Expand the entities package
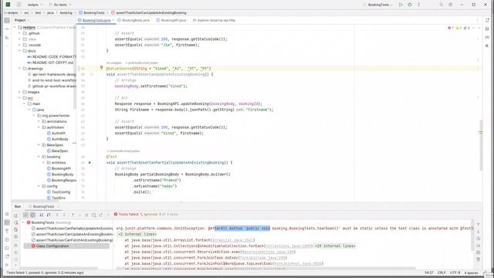The image size is (494, 278). 43,163
